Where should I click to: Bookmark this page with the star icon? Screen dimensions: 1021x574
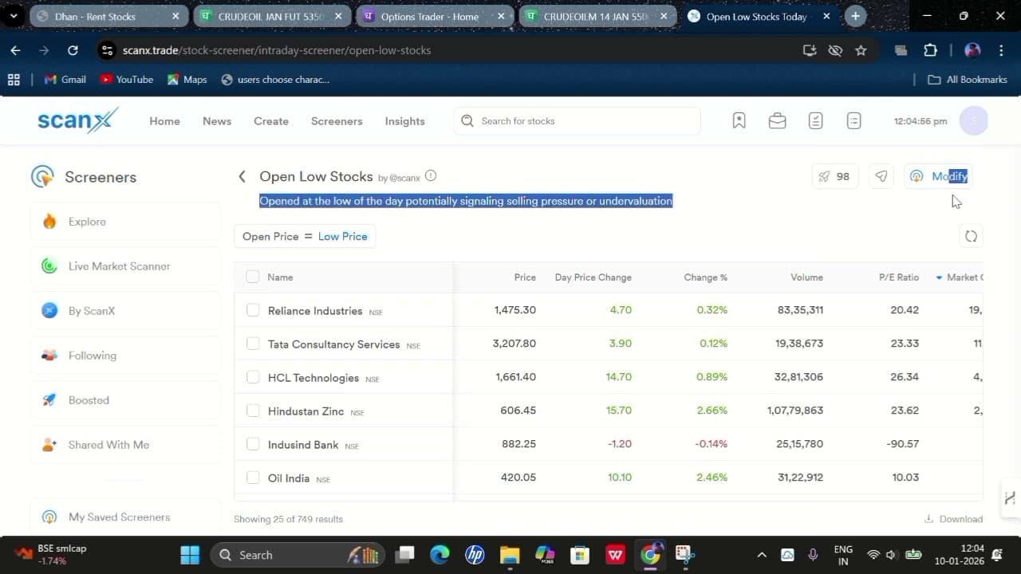[861, 50]
